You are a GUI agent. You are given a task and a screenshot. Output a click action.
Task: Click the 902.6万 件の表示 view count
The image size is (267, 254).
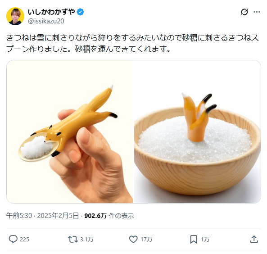point(109,216)
